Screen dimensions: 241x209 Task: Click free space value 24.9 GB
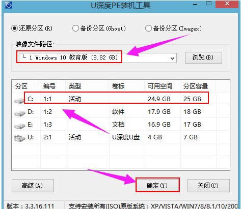tap(159, 99)
